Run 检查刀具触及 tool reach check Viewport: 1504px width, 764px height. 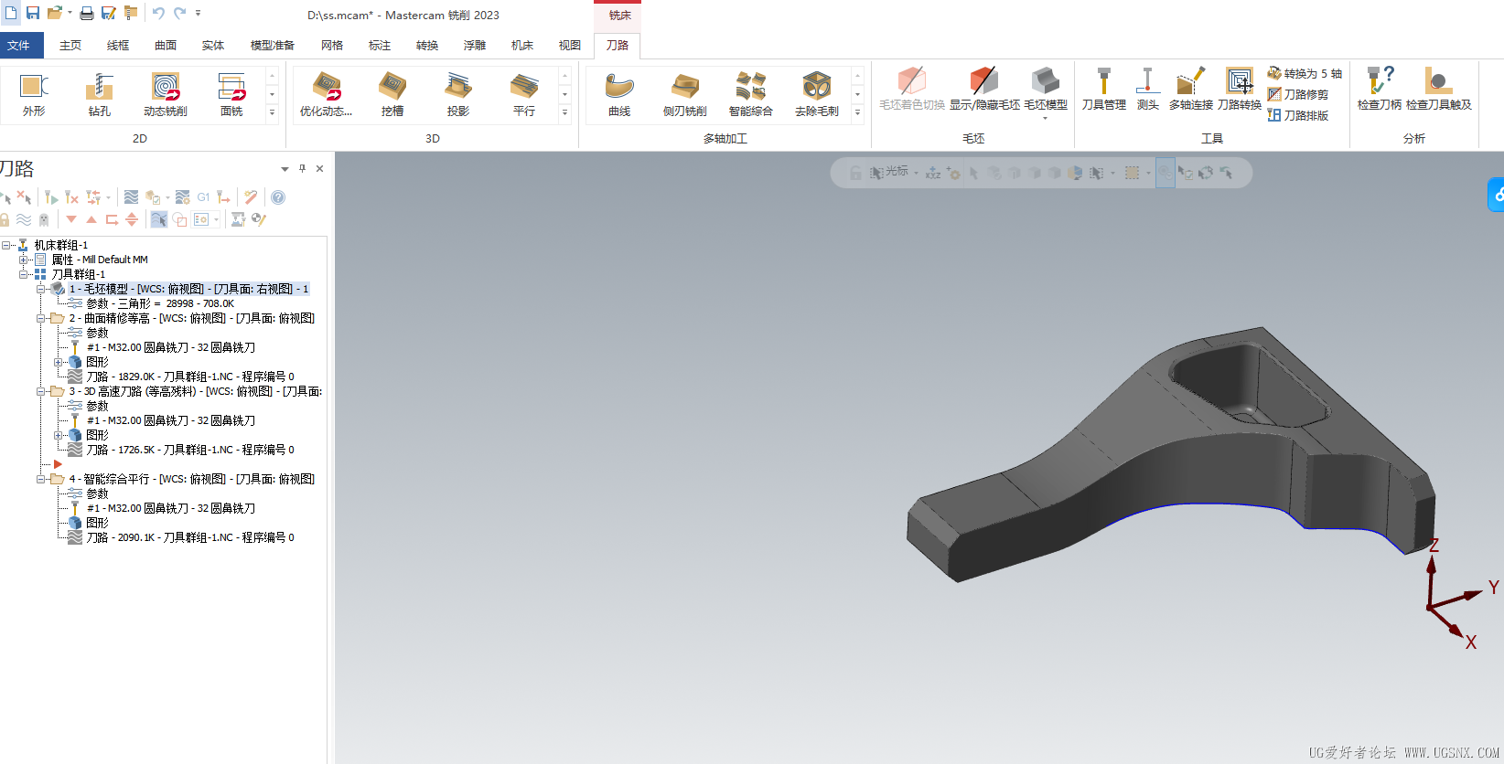[x=1439, y=90]
